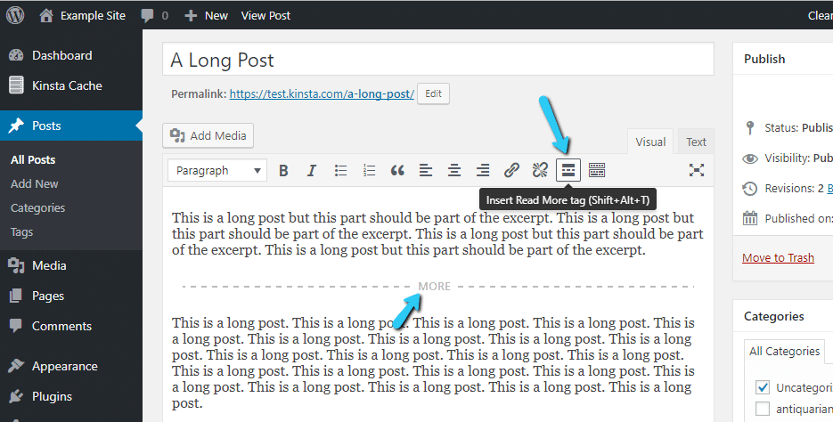Switch to the Text editor tab
This screenshot has height=422, width=833.
tap(696, 142)
